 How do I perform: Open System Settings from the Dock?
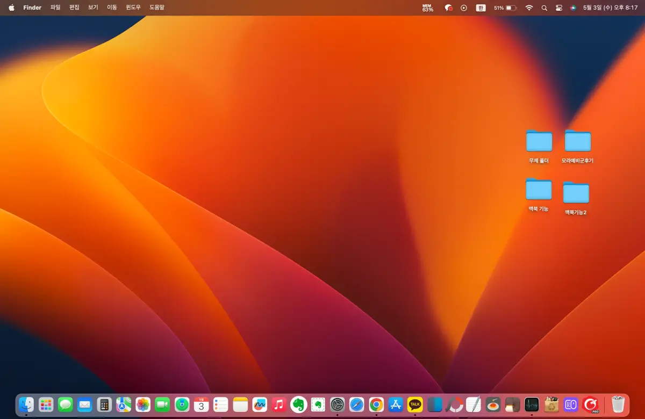click(x=337, y=404)
